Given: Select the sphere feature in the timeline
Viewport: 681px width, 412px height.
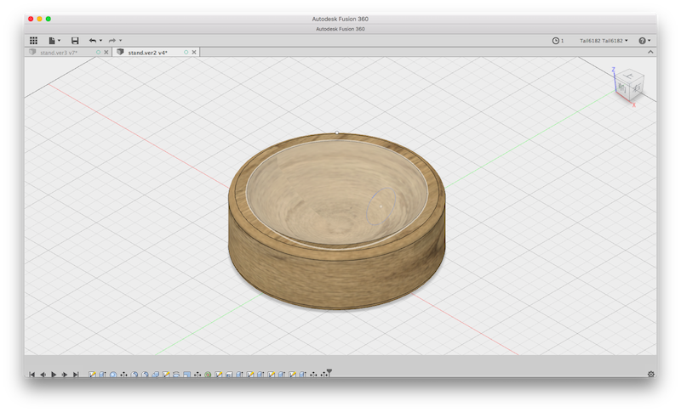Looking at the screenshot, I should tap(113, 375).
